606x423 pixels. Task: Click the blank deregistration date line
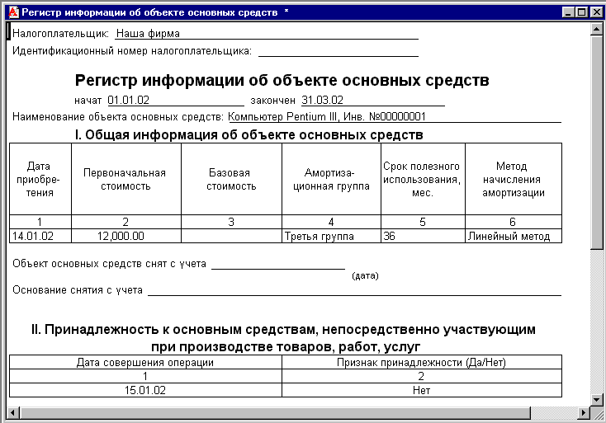point(278,265)
